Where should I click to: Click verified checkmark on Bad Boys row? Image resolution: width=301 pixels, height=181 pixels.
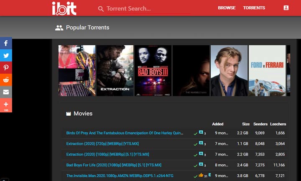(195, 166)
